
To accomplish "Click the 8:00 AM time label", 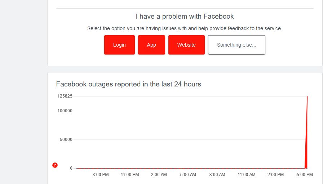I will (x=217, y=175).
